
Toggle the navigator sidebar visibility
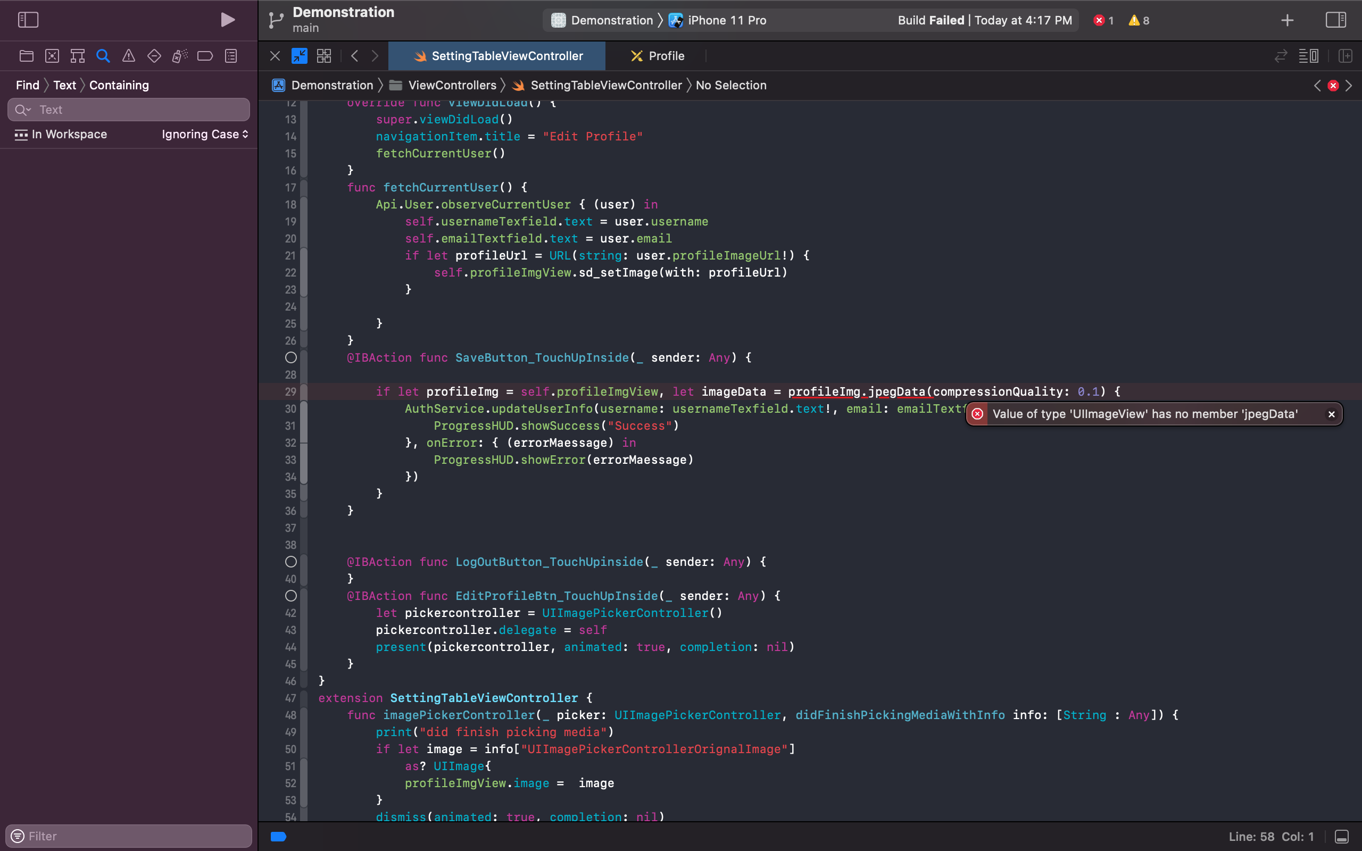coord(28,20)
